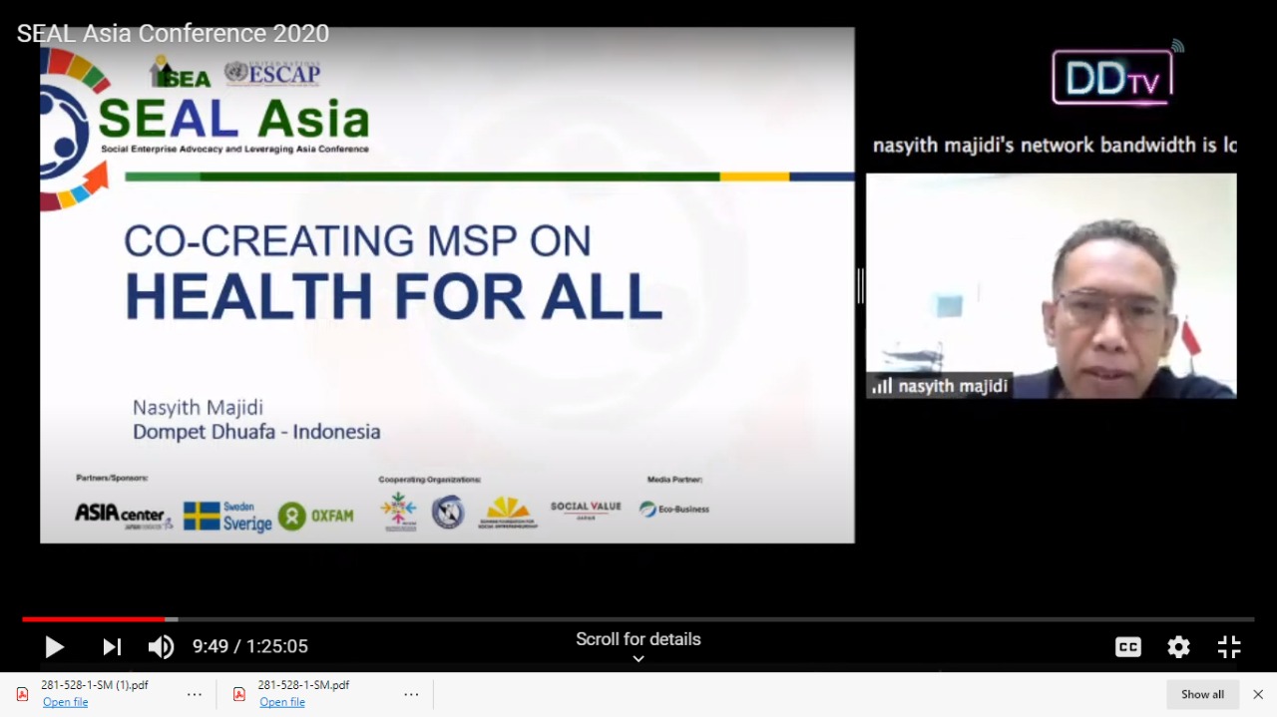1277x717 pixels.
Task: Mute the video volume
Action: pos(161,647)
